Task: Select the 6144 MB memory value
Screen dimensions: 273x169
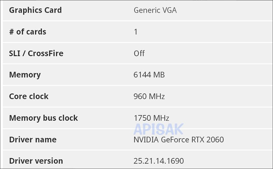Action: tap(149, 75)
